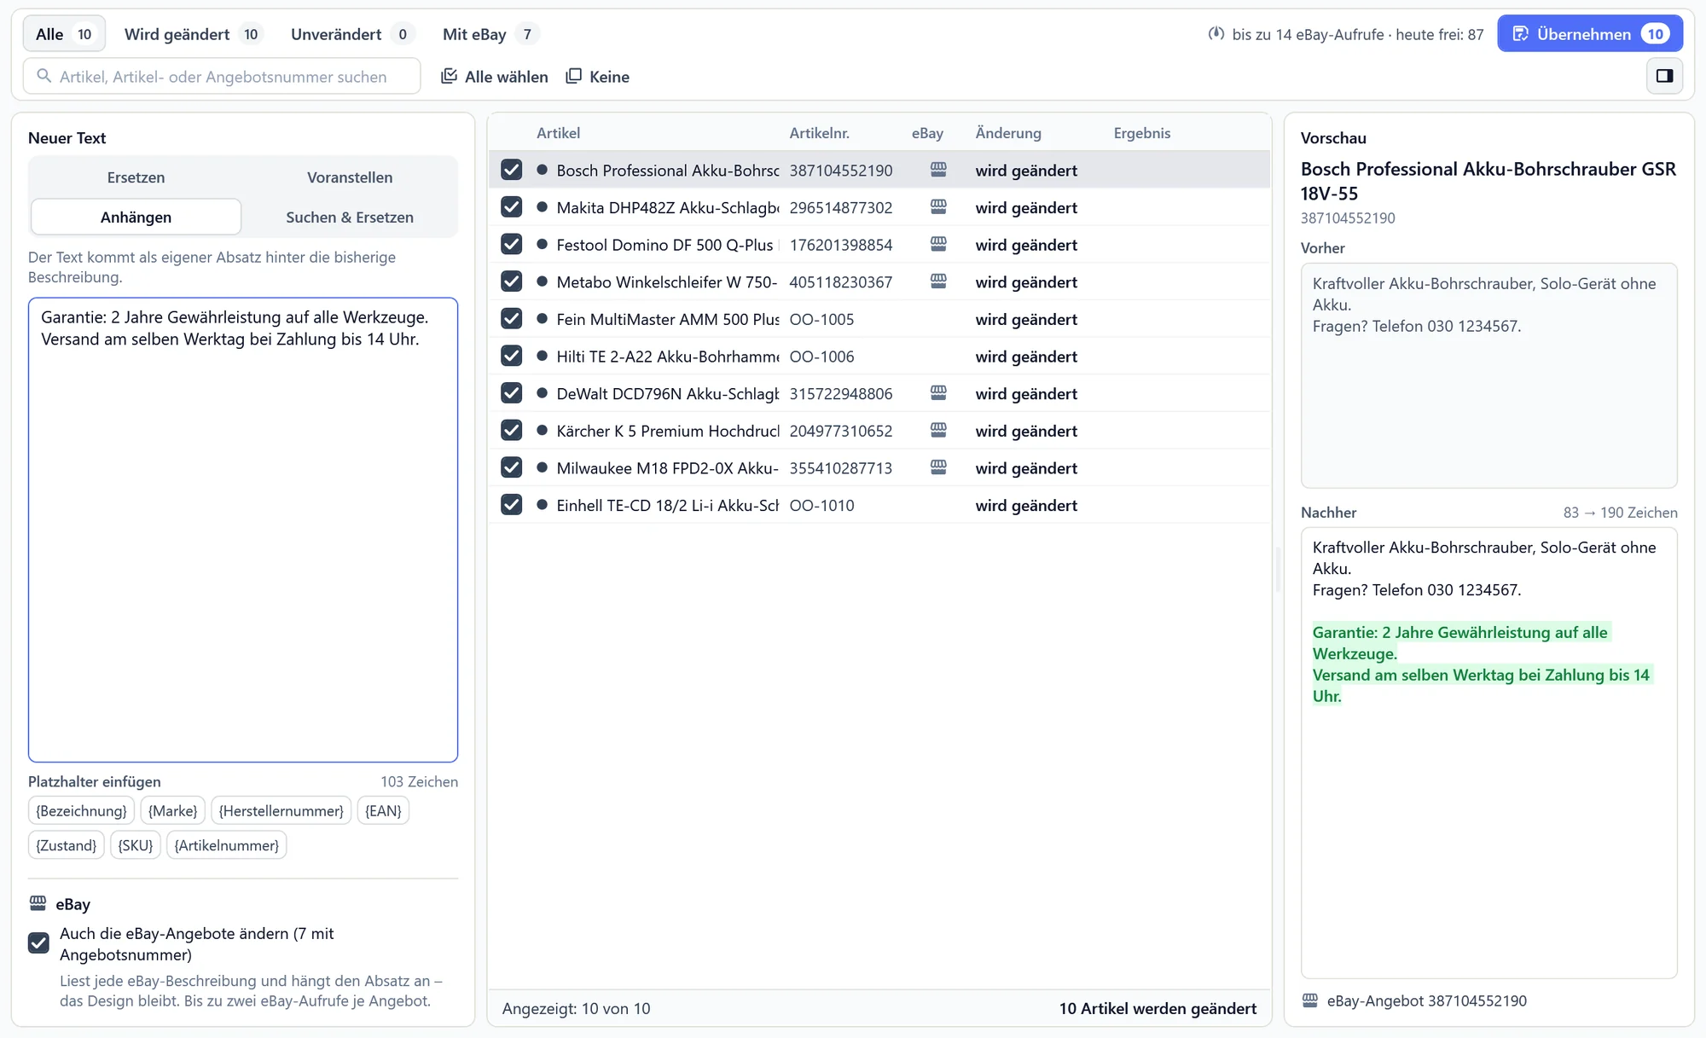1706x1038 pixels.
Task: Click the eBay section shop icon
Action: [x=38, y=903]
